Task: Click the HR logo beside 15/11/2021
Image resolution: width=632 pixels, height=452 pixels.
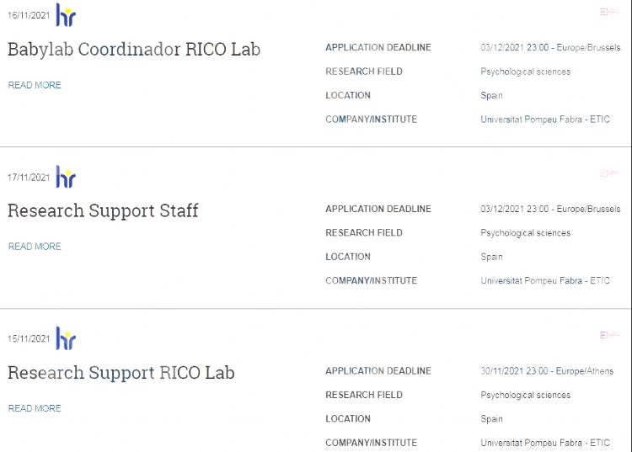Action: 66,338
